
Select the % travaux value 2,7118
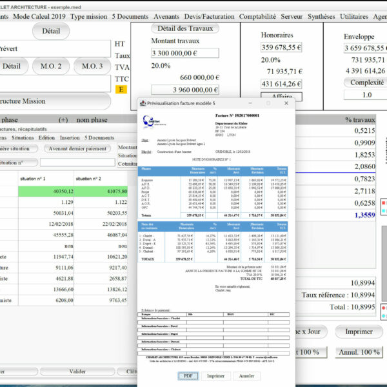365,191
